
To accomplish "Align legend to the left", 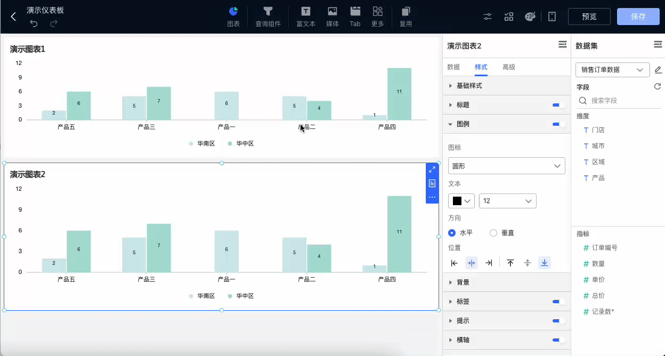I will (455, 263).
